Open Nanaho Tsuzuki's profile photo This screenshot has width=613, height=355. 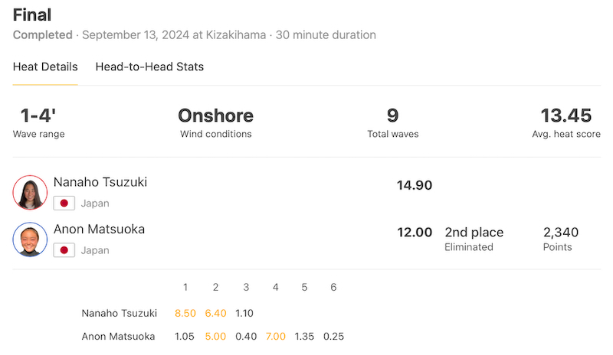point(30,193)
